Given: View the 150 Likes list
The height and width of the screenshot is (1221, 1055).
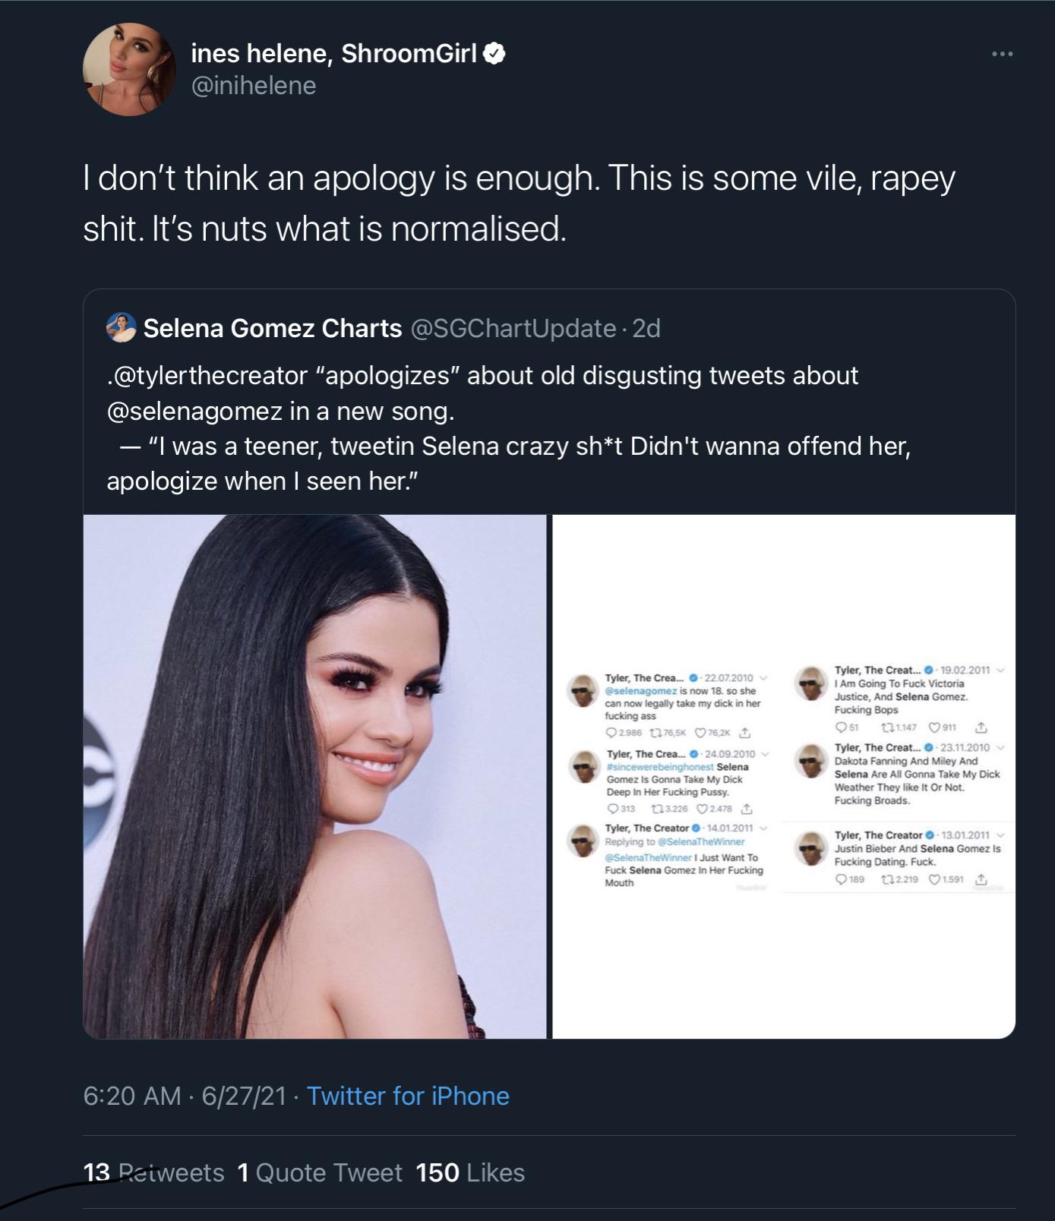Looking at the screenshot, I should click(x=470, y=1172).
